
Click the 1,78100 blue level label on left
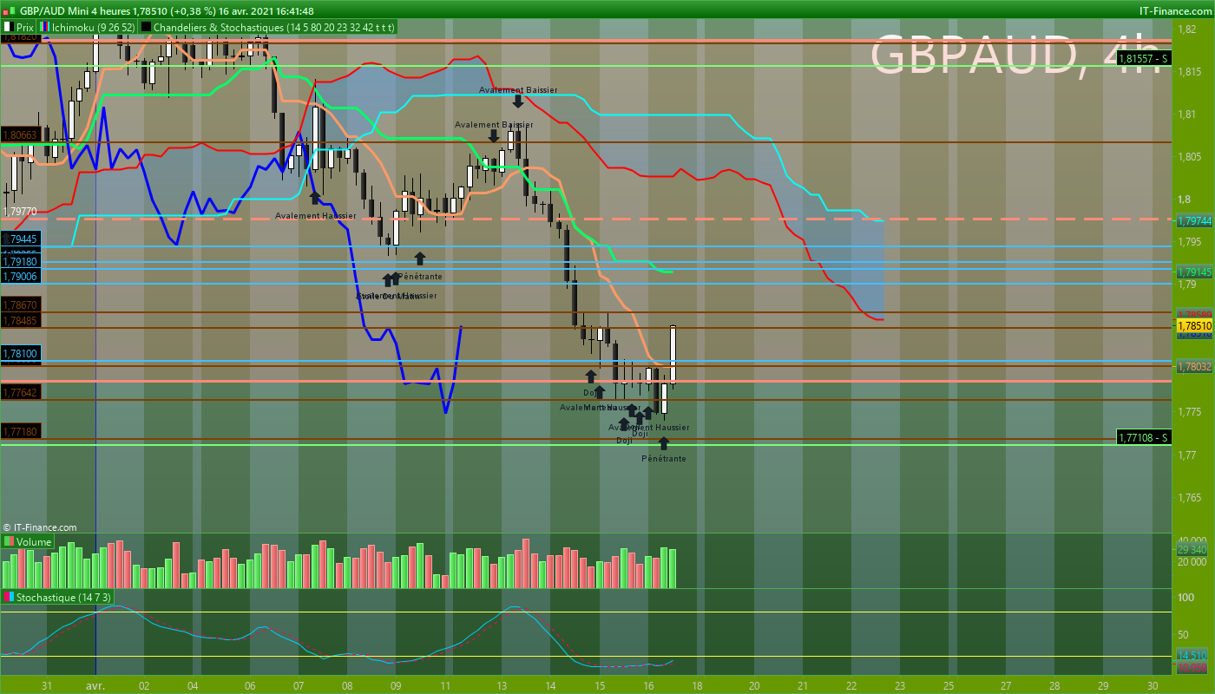pos(19,354)
